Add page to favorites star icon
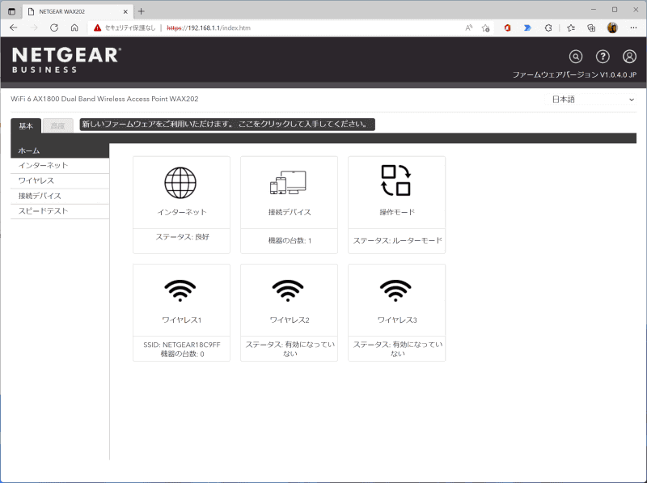The width and height of the screenshot is (647, 483). (x=486, y=28)
